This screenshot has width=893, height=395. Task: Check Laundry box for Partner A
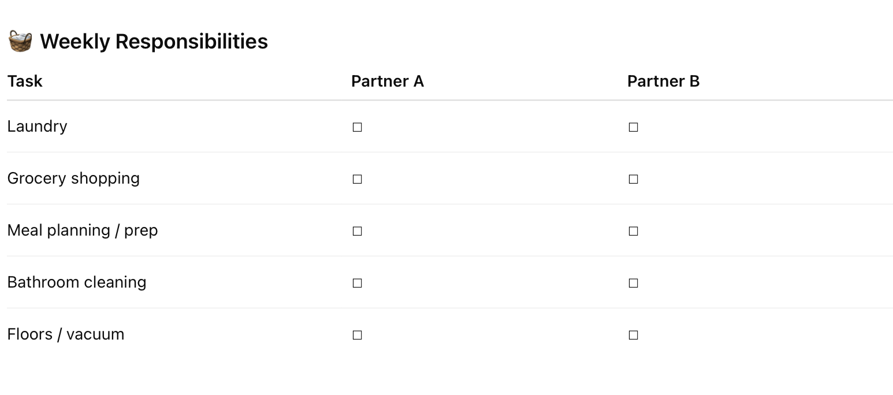[x=357, y=127]
